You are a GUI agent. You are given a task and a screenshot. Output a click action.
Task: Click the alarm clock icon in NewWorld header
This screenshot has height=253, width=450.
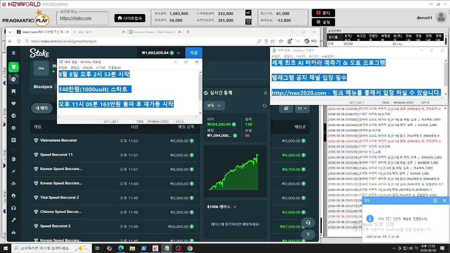[248, 21]
